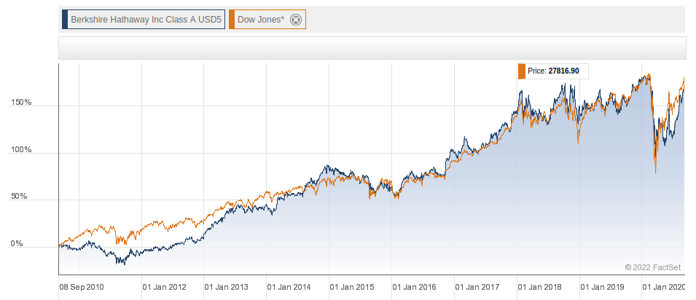The image size is (696, 300).
Task: Click the orange marker on the price tooltip
Action: 522,71
